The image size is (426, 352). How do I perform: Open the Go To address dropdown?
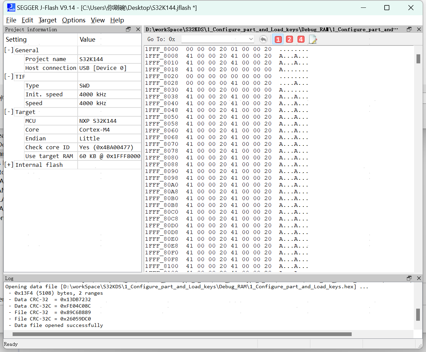tap(251, 39)
